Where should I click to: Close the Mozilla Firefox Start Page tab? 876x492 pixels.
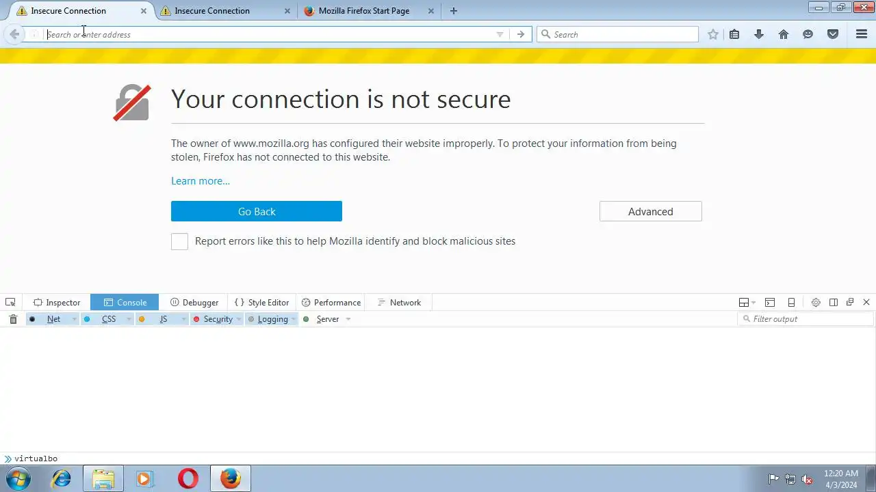(430, 11)
